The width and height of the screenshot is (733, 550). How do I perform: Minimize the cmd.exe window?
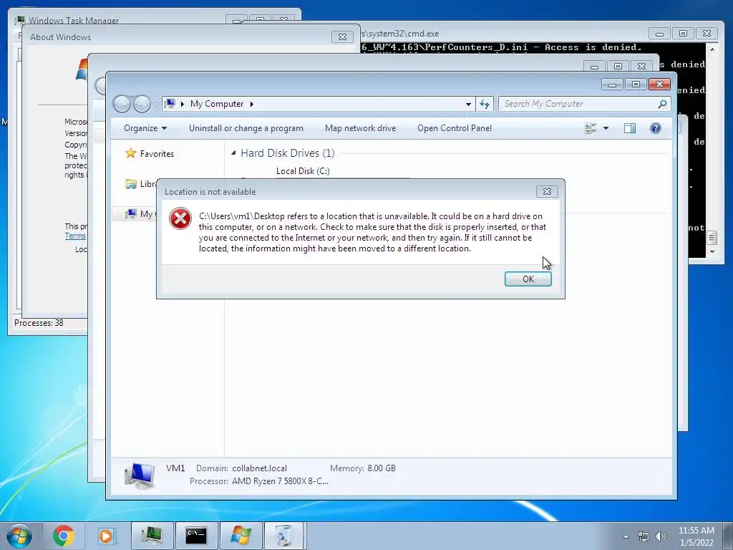coord(659,34)
